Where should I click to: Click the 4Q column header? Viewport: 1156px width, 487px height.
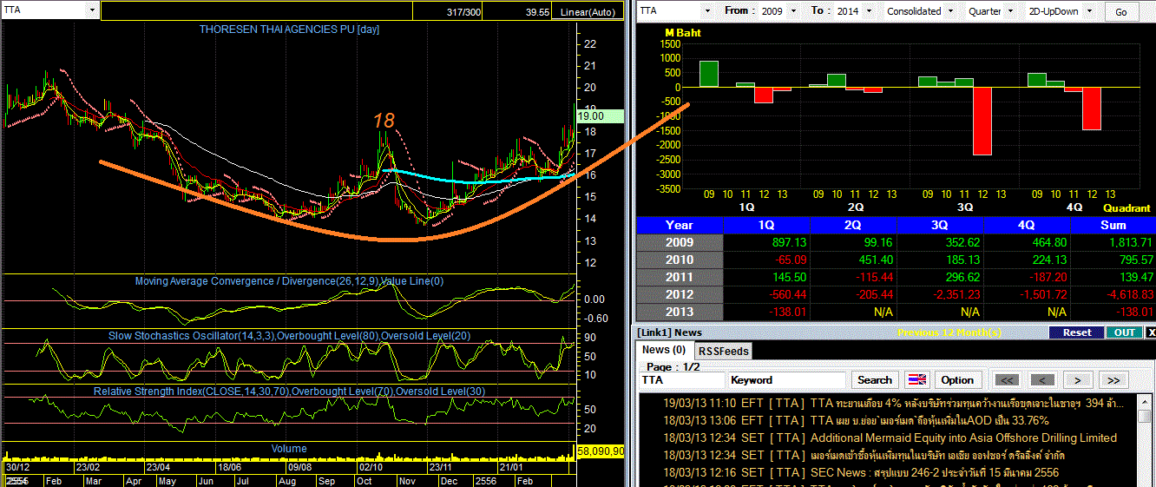1027,225
